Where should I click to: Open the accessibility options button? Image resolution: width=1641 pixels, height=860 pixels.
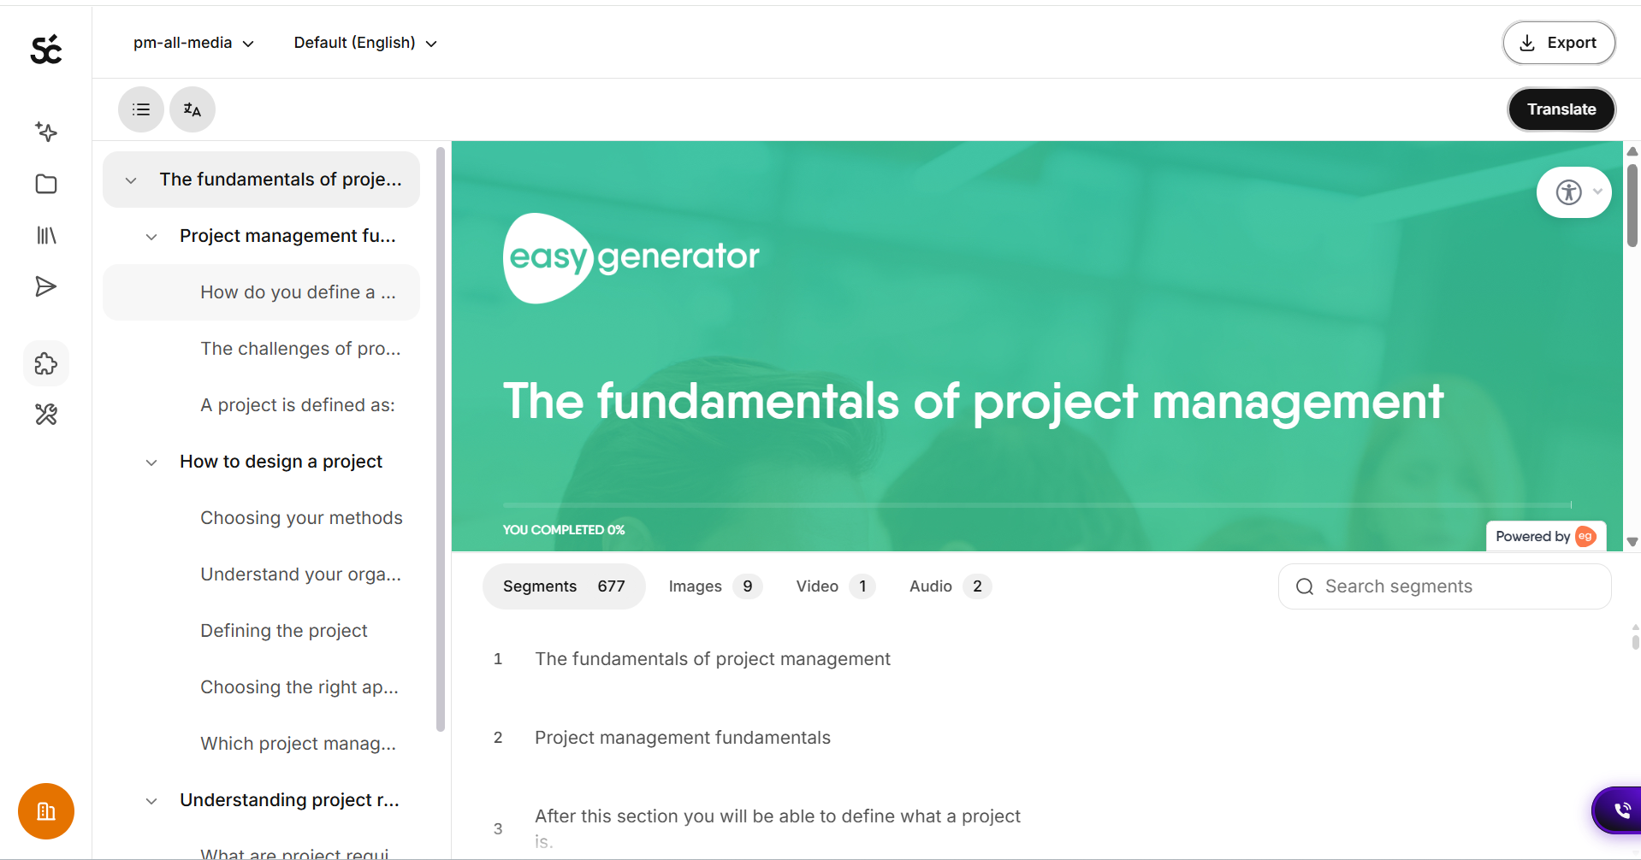tap(1574, 192)
